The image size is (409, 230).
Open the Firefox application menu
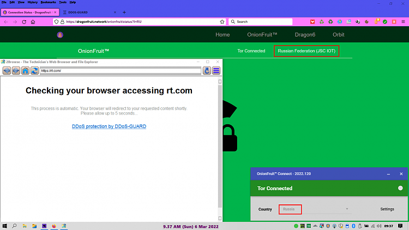pyautogui.click(x=403, y=22)
